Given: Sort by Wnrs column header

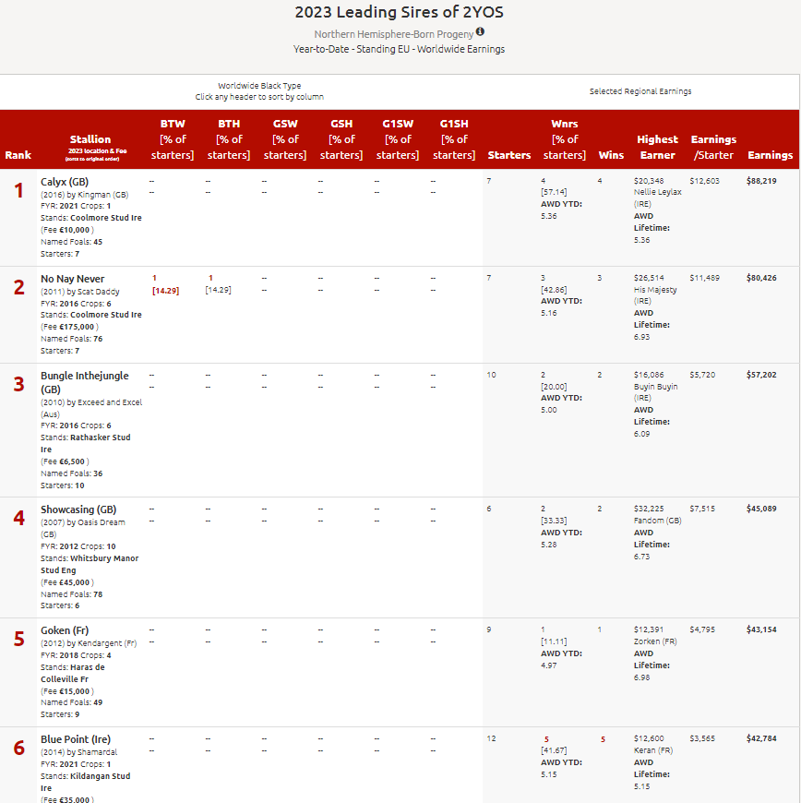Looking at the screenshot, I should (564, 139).
